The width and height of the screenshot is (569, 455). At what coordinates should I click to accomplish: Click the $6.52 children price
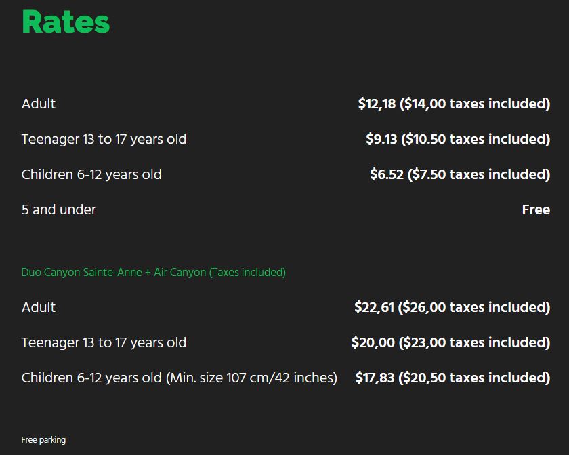[386, 174]
